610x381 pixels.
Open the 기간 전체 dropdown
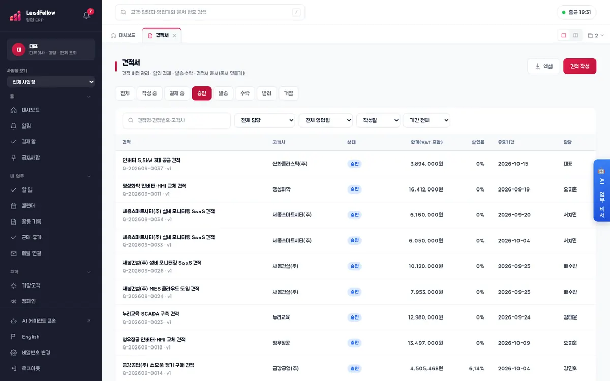point(426,120)
